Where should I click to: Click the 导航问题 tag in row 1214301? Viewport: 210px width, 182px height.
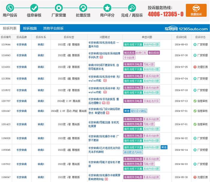pyautogui.click(x=149, y=64)
